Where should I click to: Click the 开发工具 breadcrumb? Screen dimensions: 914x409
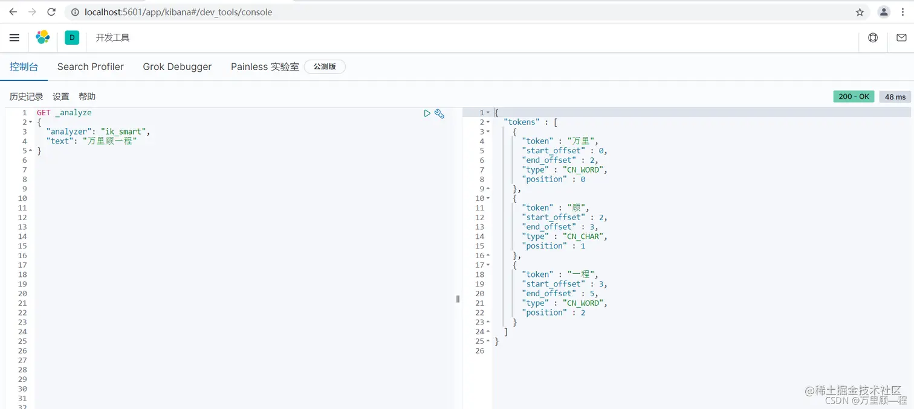click(x=112, y=37)
